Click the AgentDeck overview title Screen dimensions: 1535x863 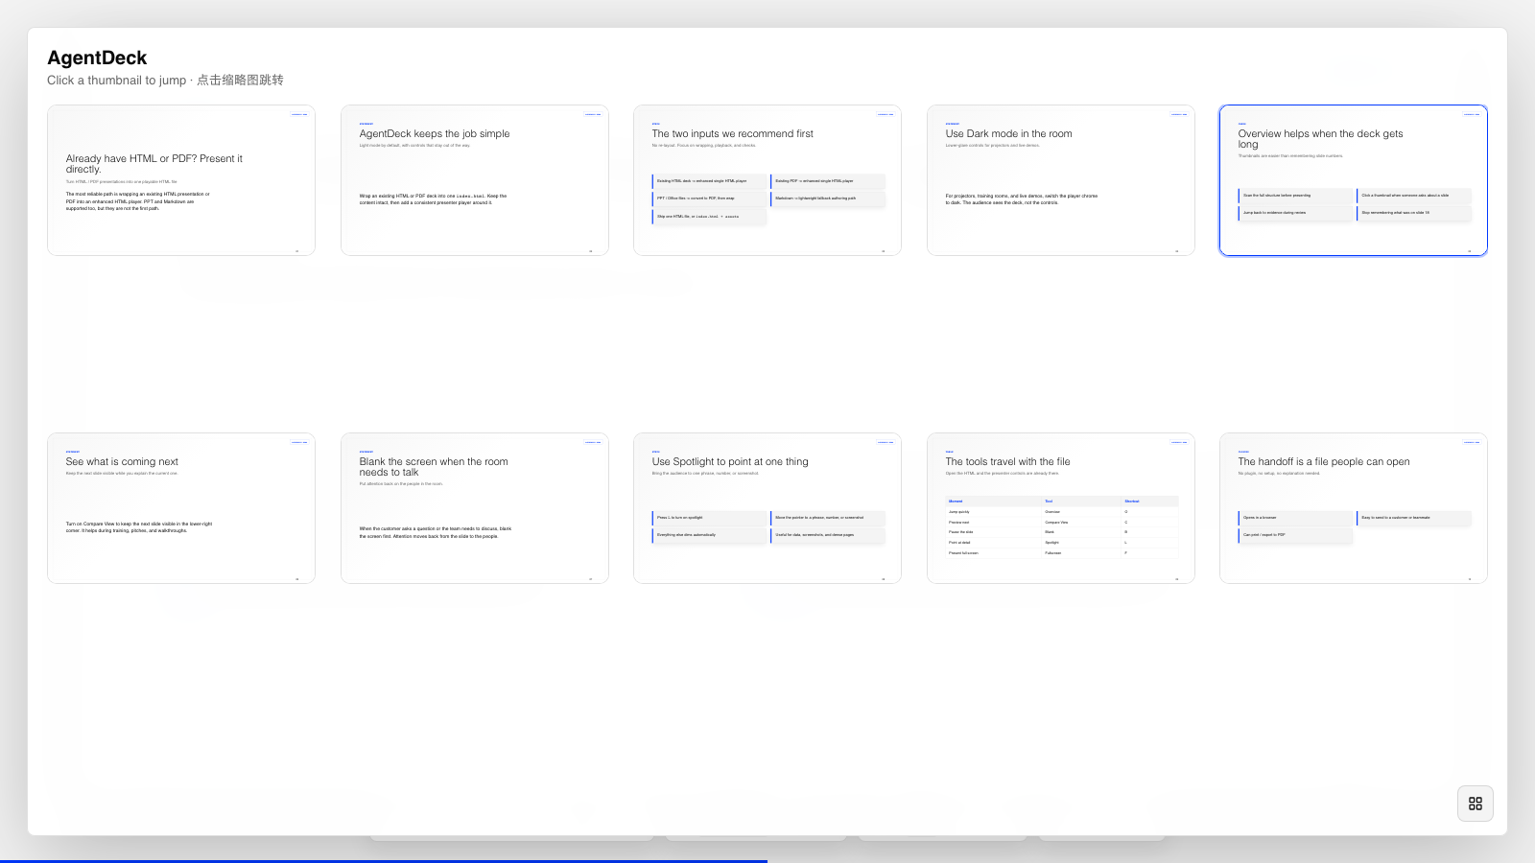click(x=97, y=58)
